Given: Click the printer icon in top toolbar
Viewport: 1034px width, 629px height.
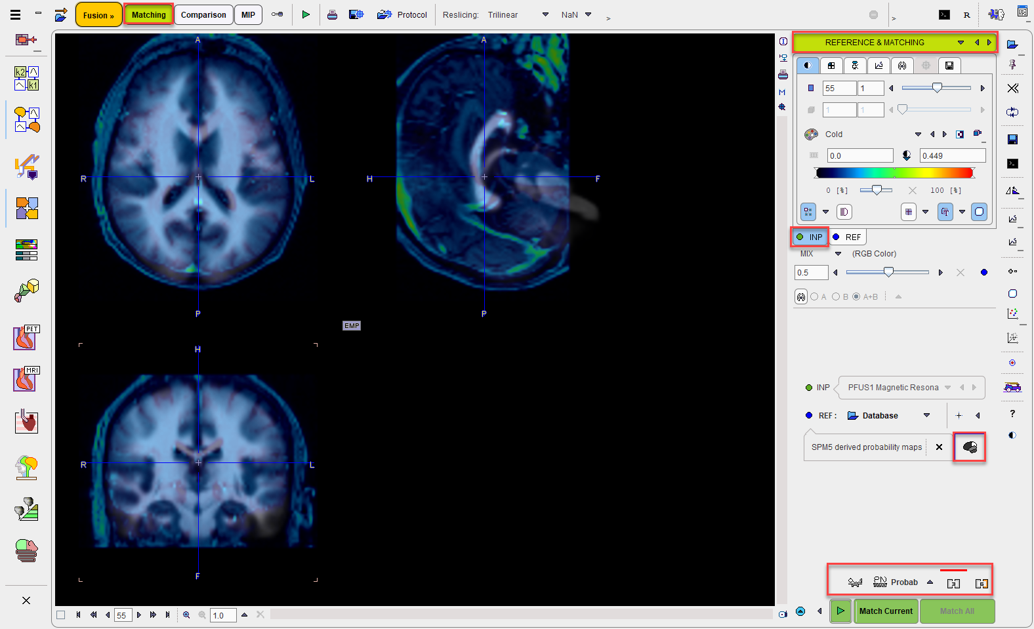Looking at the screenshot, I should pyautogui.click(x=332, y=14).
